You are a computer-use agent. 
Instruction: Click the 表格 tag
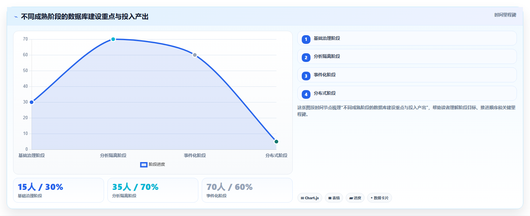coord(334,198)
